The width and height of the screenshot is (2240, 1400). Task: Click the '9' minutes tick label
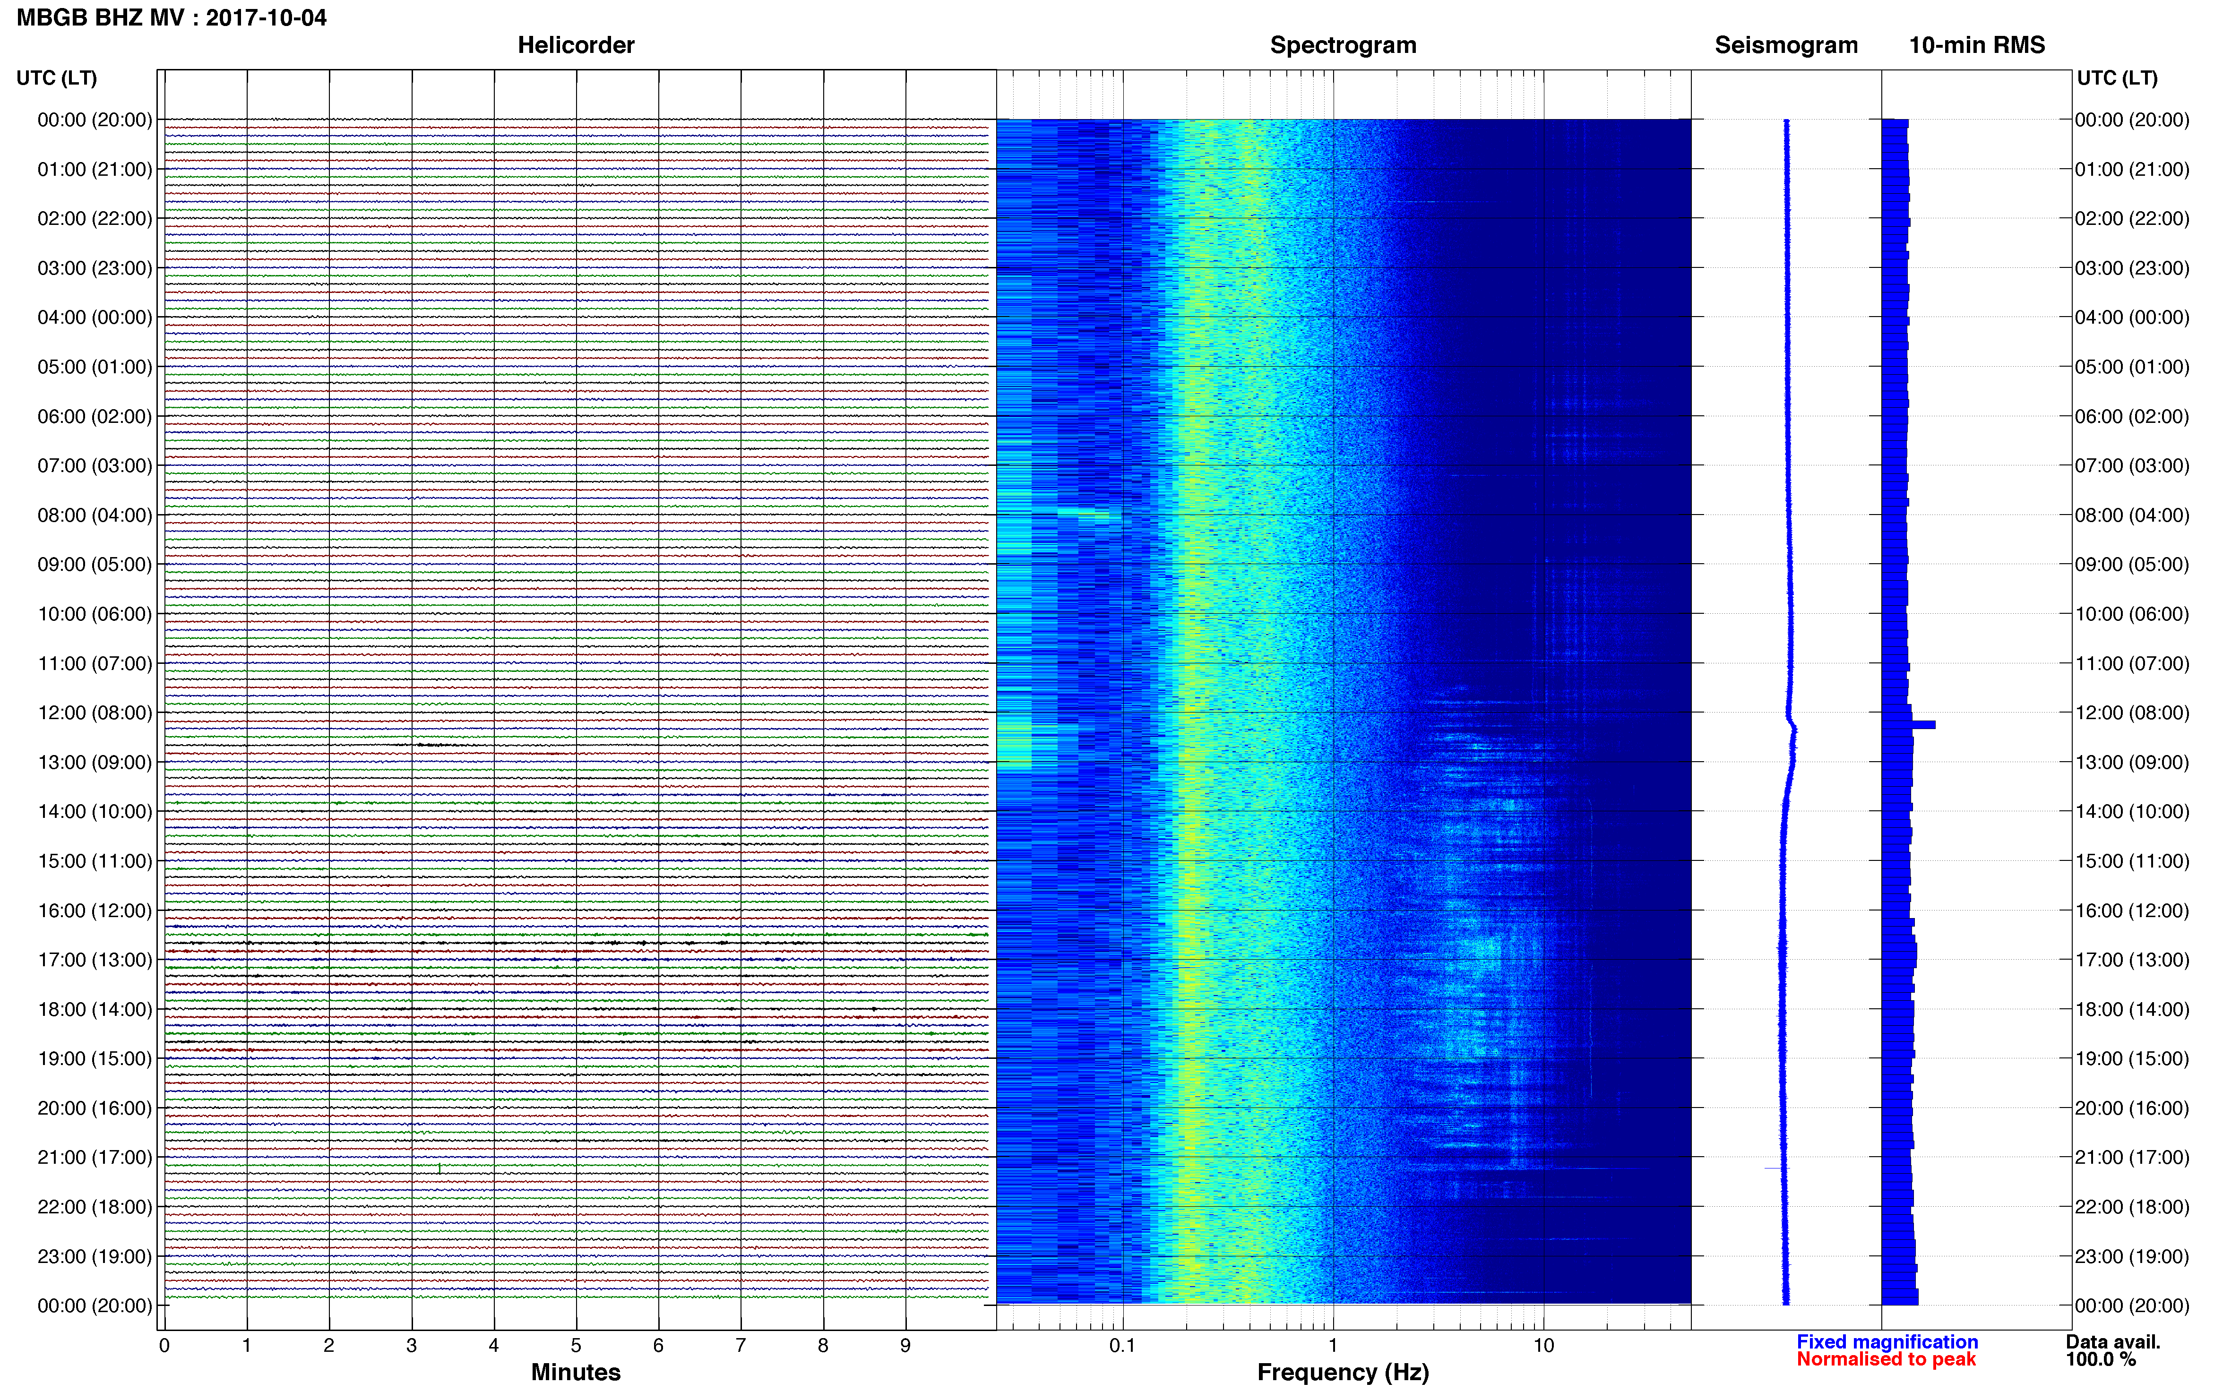905,1345
